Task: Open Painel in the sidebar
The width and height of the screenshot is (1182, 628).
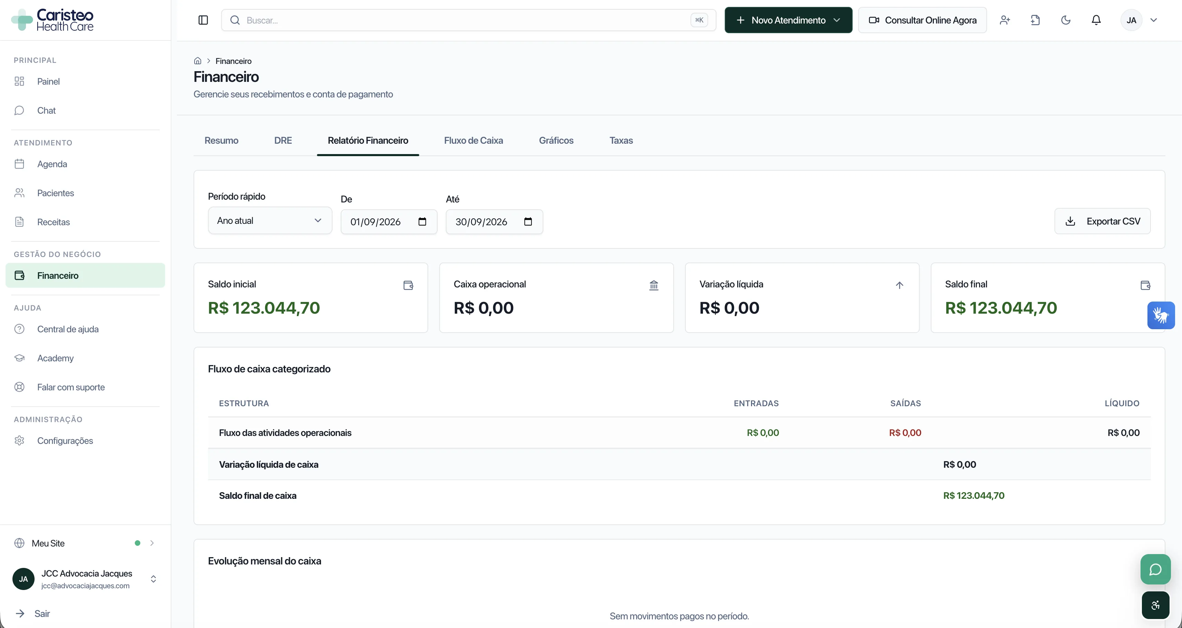Action: [x=85, y=81]
